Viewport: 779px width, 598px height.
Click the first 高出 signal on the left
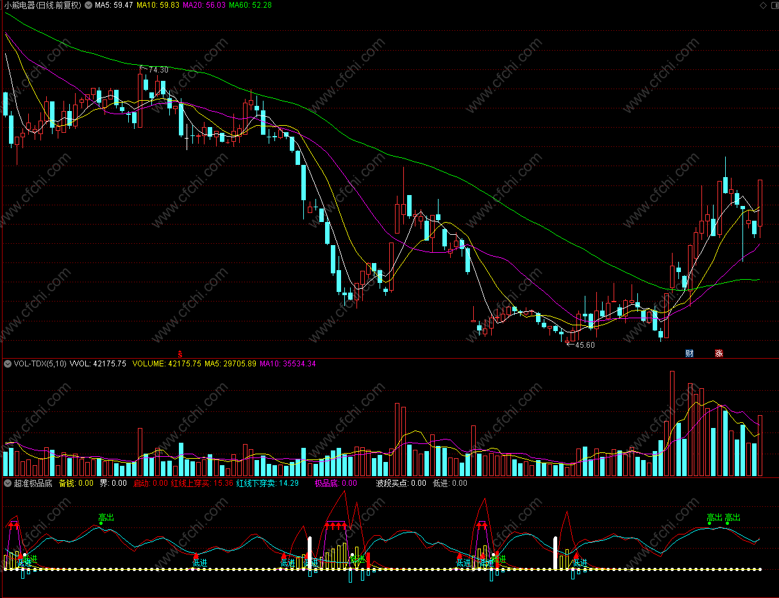(106, 517)
